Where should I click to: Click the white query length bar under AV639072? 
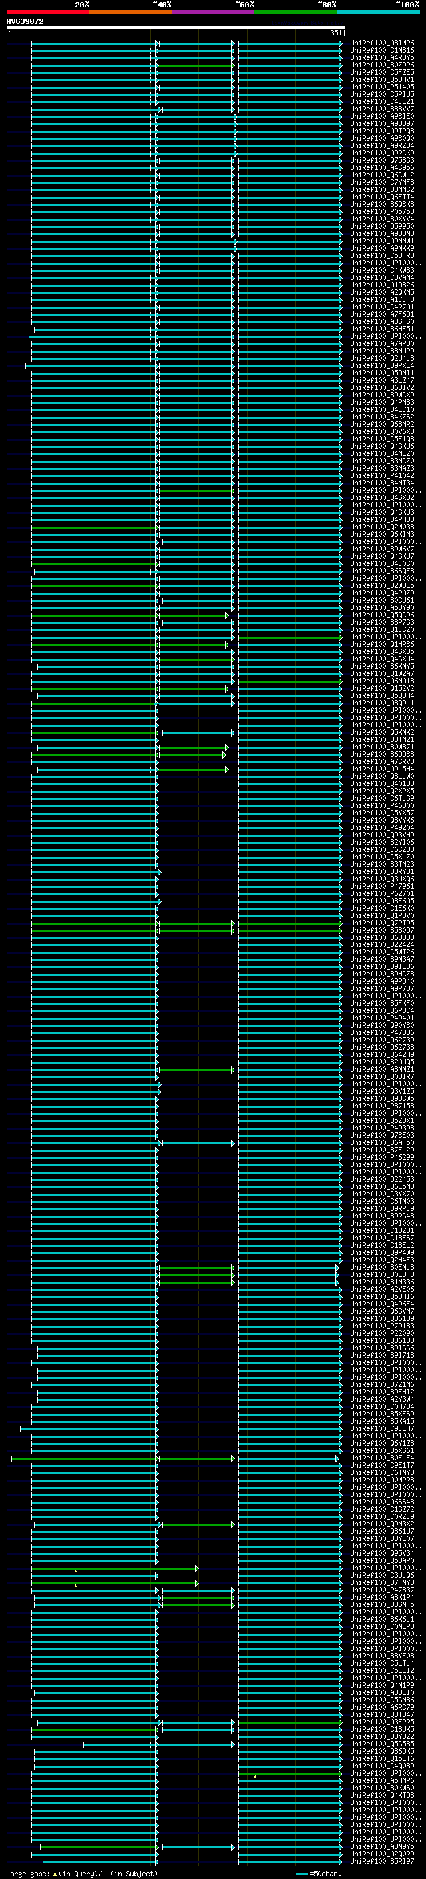pos(175,28)
